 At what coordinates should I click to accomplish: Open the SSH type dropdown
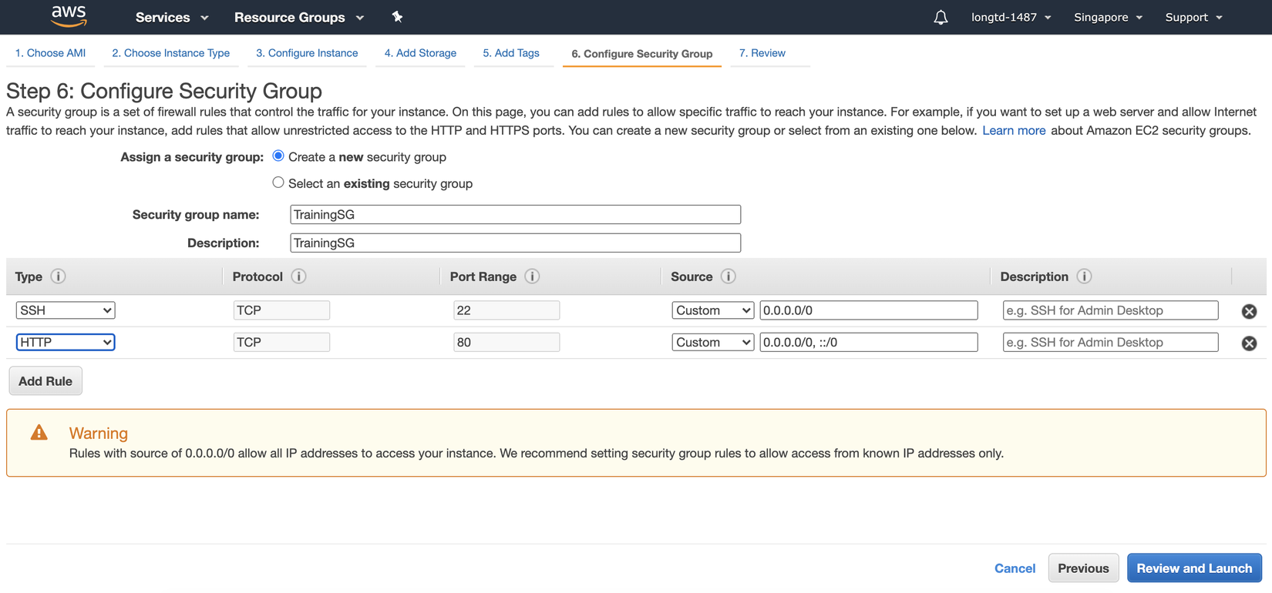point(66,310)
